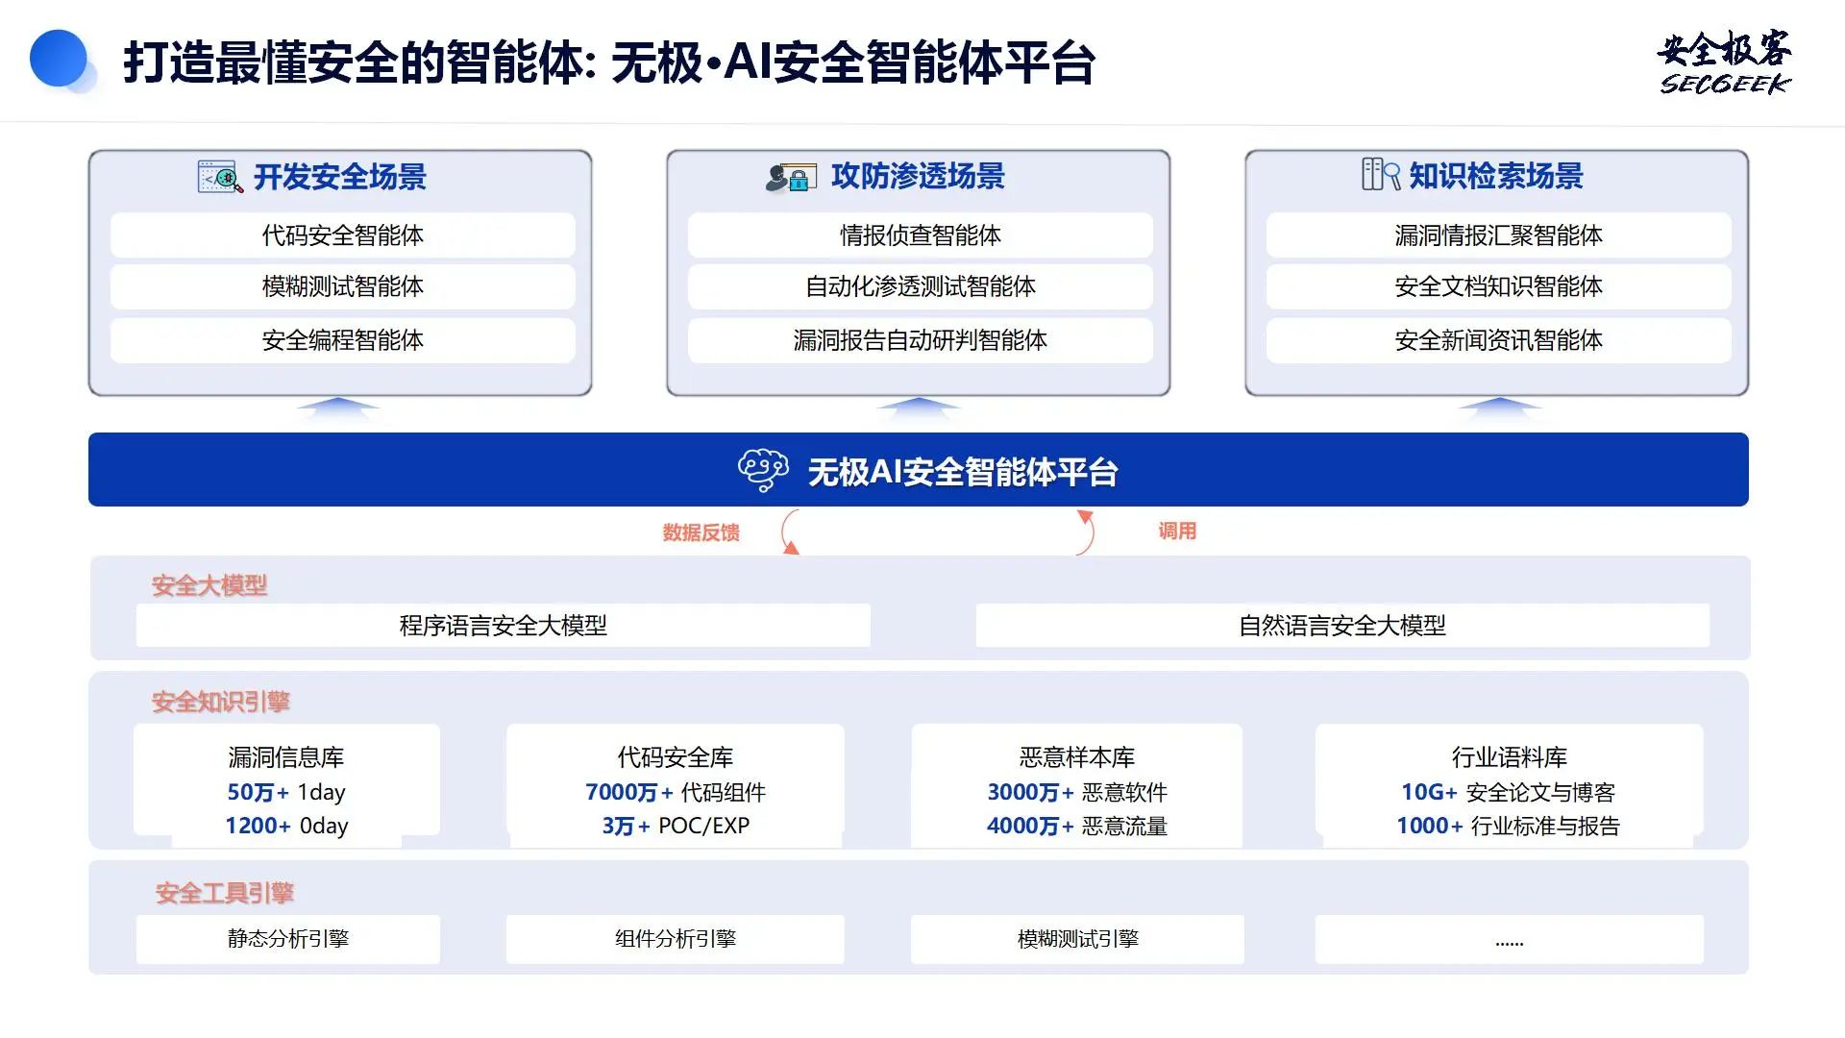
Task: Click the 漏洞信息库 card title
Action: point(286,757)
